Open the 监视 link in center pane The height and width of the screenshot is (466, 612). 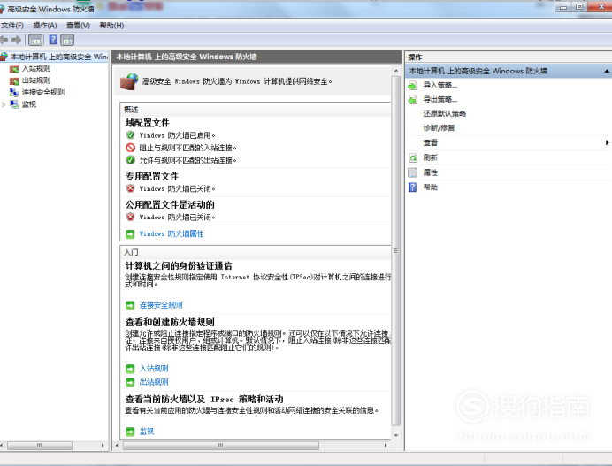click(x=147, y=432)
